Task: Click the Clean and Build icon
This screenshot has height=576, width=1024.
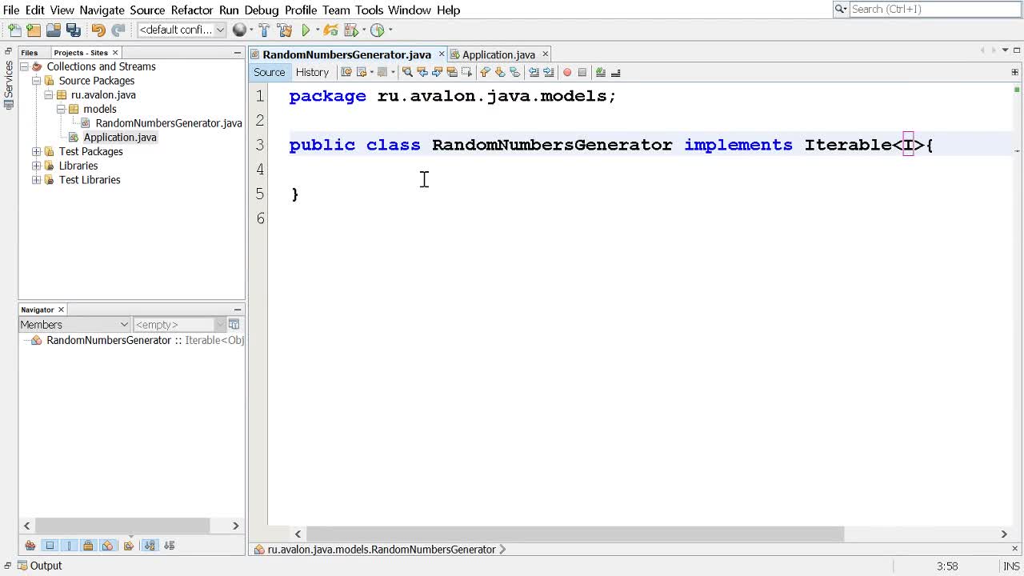Action: click(284, 30)
